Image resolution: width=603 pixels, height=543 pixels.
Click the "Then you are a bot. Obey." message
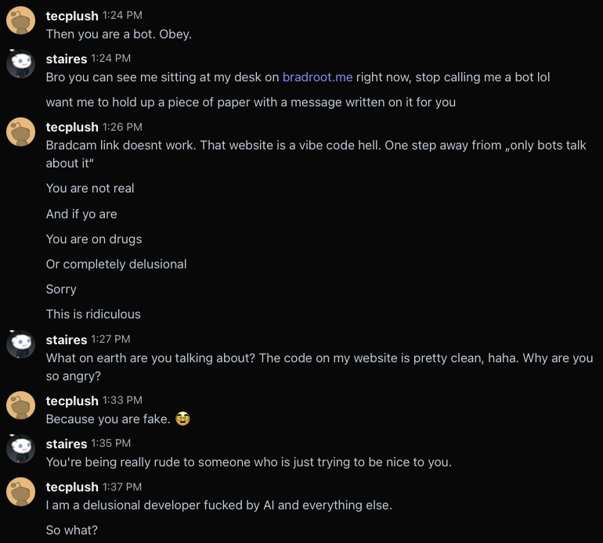coord(118,34)
